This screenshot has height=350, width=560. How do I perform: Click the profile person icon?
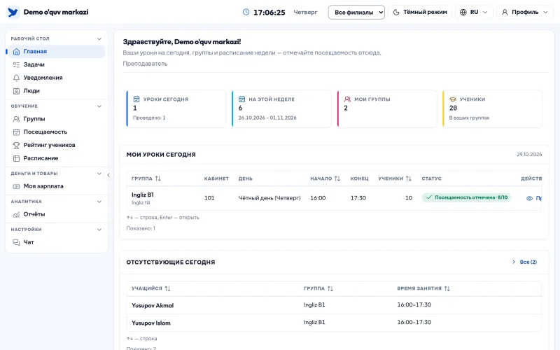click(505, 12)
